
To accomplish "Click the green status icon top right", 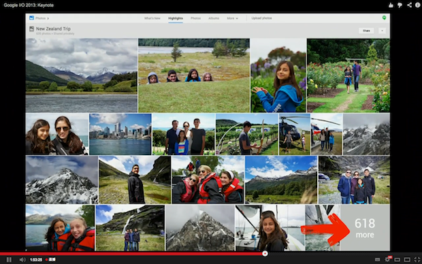I will [384, 18].
